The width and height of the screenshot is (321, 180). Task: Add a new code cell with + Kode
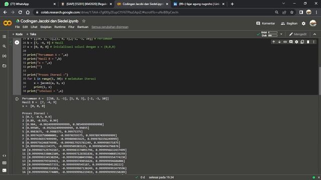pyautogui.click(x=18, y=34)
